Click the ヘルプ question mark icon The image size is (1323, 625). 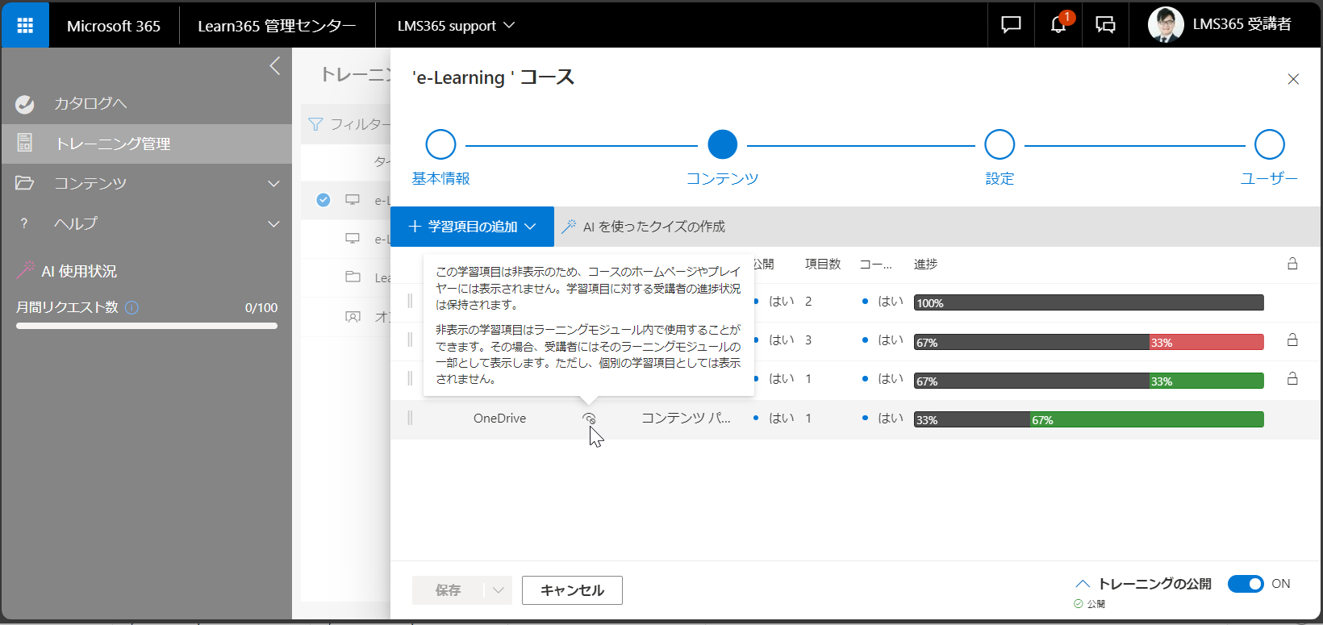(x=24, y=223)
